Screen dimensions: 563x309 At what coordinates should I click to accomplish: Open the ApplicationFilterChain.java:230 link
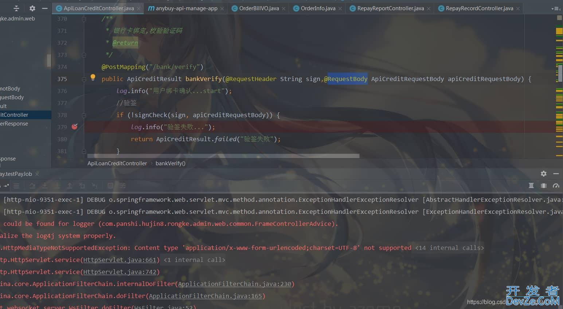tap(235, 284)
